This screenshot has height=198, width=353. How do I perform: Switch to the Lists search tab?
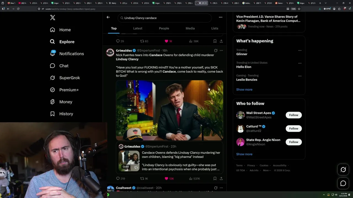[215, 28]
